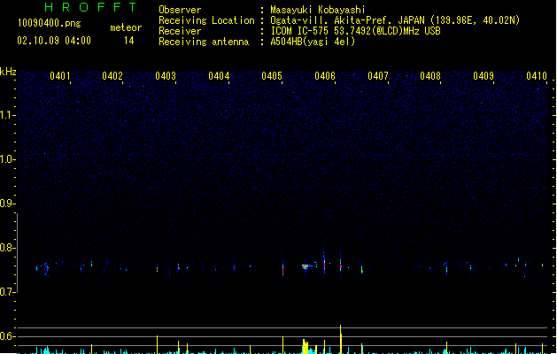Image resolution: width=557 pixels, height=354 pixels.
Task: Click the 0407 time marker
Action: click(378, 76)
